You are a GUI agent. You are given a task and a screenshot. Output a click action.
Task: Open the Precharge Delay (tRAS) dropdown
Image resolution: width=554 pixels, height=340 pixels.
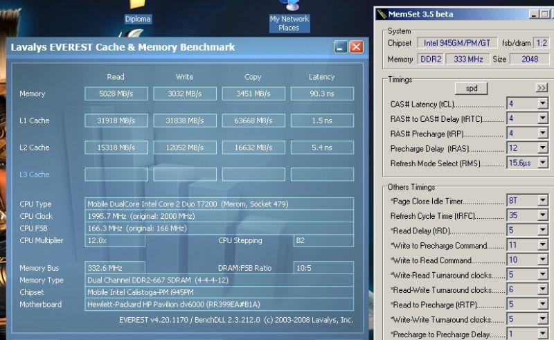(543, 147)
